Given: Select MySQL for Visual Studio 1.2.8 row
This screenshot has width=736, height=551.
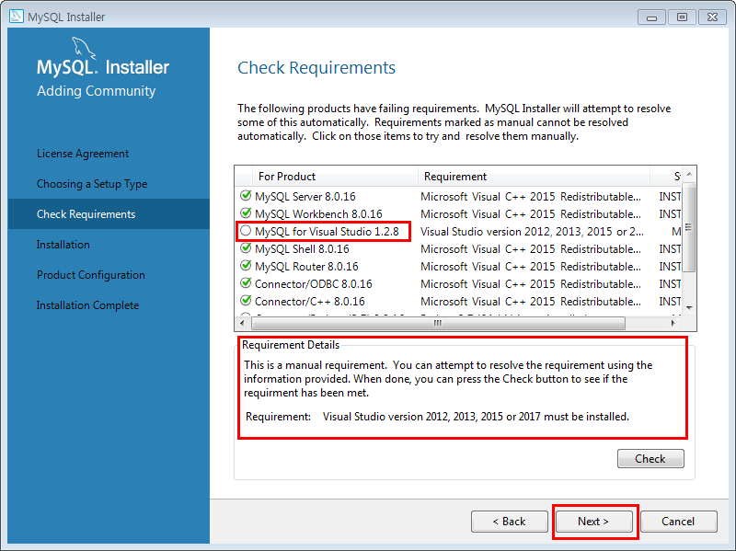Looking at the screenshot, I should (458, 232).
